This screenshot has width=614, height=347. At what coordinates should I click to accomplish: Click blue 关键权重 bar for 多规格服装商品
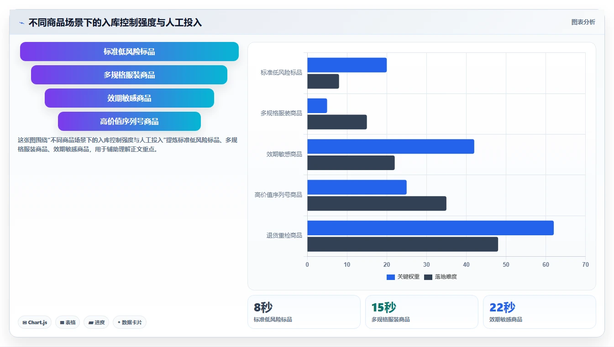[317, 106]
